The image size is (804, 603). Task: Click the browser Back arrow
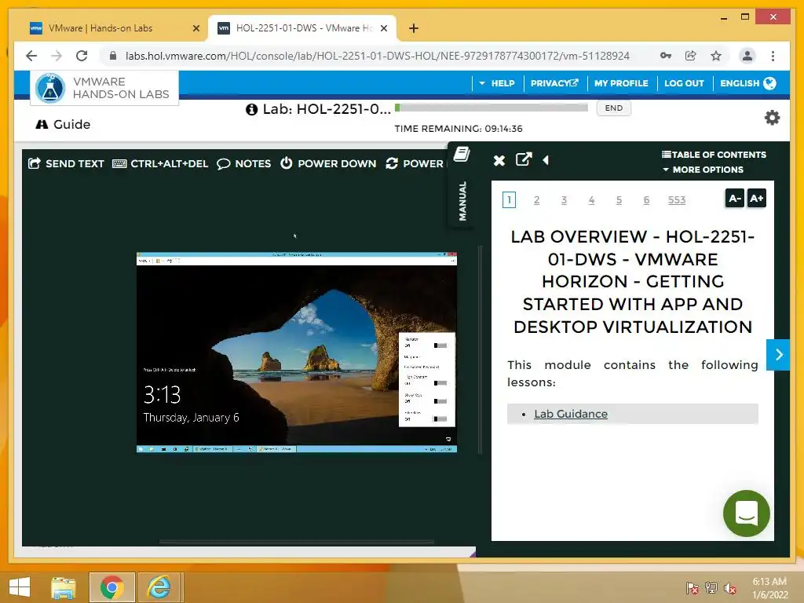[x=31, y=56]
